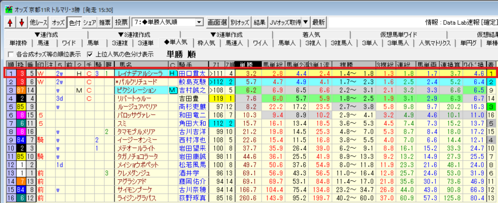
Task: Click the app icon in the title bar
Action: (5, 4)
